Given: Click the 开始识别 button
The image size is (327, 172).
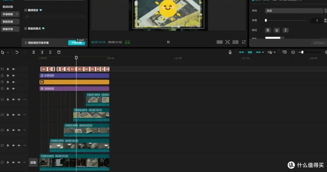Looking at the screenshot, I should [x=77, y=43].
